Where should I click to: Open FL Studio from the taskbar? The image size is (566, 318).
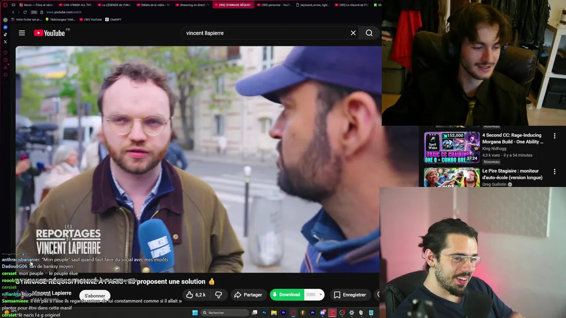(x=303, y=313)
